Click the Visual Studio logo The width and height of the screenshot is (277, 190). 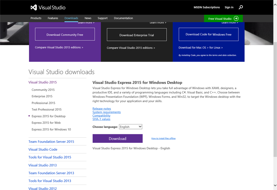(x=48, y=7)
